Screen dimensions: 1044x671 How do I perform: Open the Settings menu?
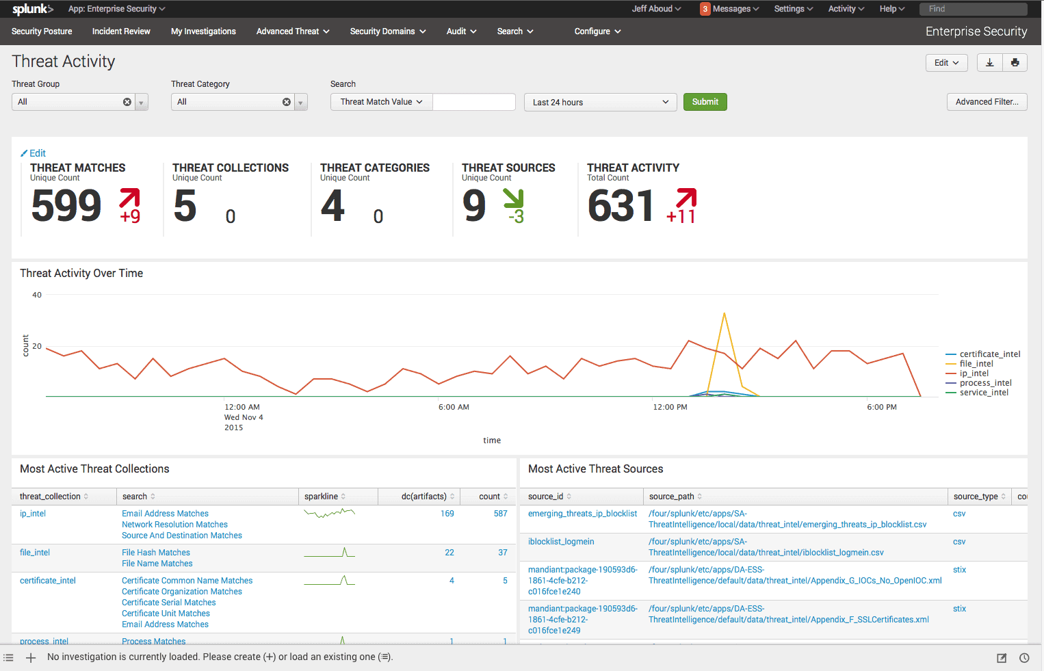(794, 9)
